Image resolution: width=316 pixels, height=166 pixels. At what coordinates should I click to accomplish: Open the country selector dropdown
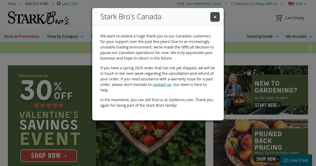[x=298, y=3]
